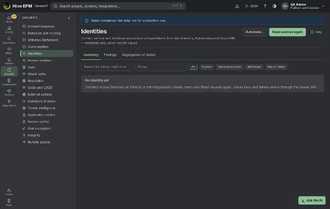The width and height of the screenshot is (330, 209).
Task: Open Threat intelligence
Action: pos(47,108)
